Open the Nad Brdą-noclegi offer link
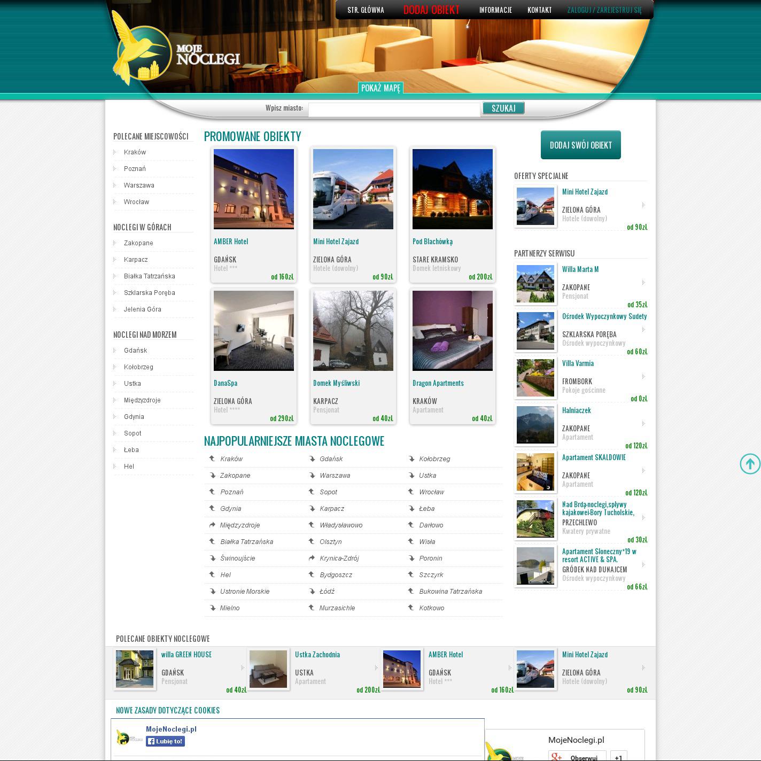This screenshot has width=761, height=761. point(598,508)
